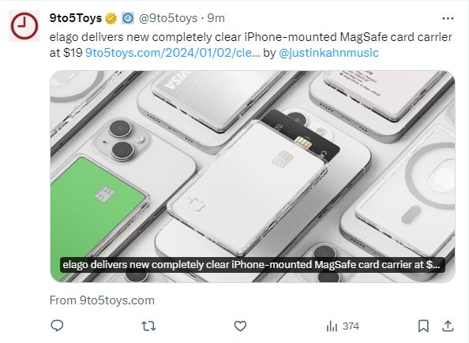
Task: Open the MagSafe card carrier preview image
Action: coord(253,177)
